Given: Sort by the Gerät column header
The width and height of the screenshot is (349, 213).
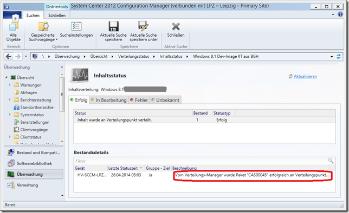Looking at the screenshot, I should [x=91, y=168].
